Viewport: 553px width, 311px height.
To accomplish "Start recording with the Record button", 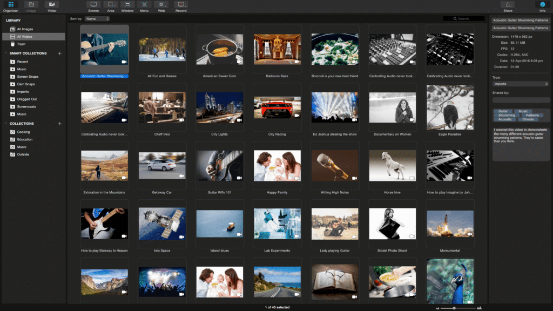I will [181, 6].
